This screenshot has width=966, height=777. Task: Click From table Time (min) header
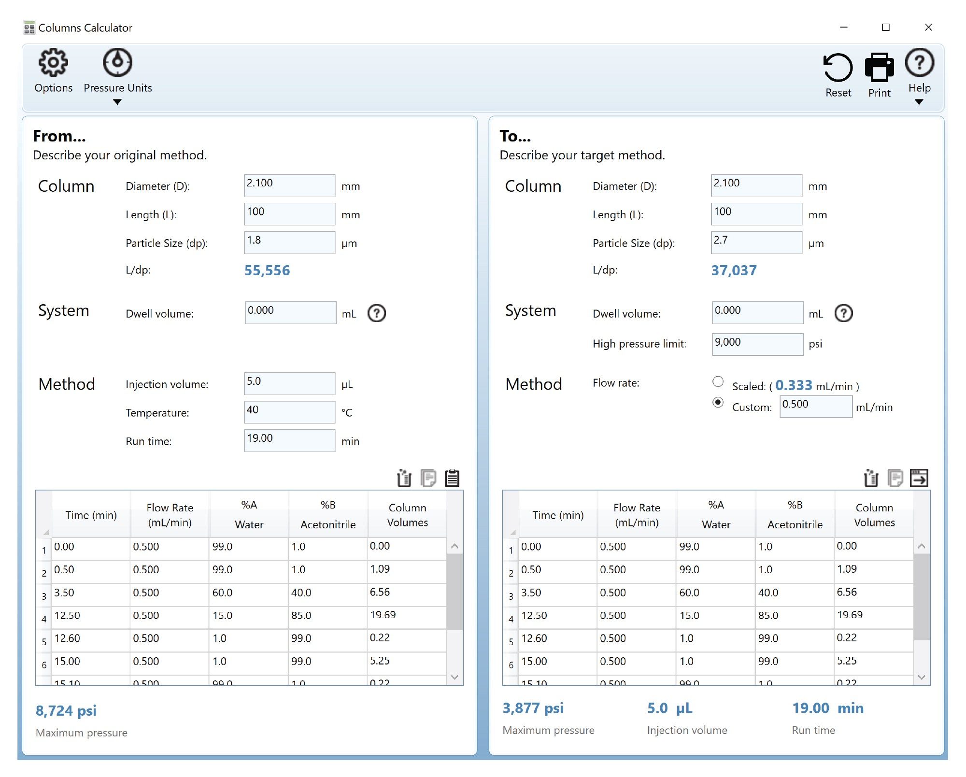(x=91, y=515)
